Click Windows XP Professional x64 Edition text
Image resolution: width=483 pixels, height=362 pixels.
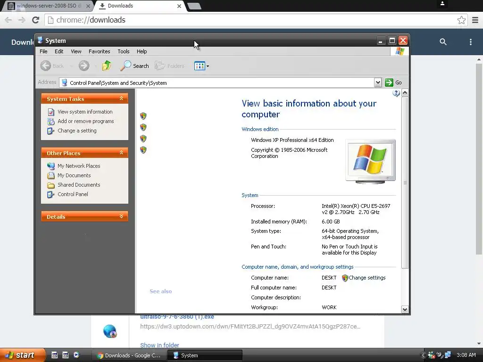click(292, 140)
